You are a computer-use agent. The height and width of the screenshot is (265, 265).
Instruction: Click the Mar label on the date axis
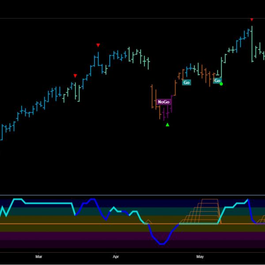(39, 257)
